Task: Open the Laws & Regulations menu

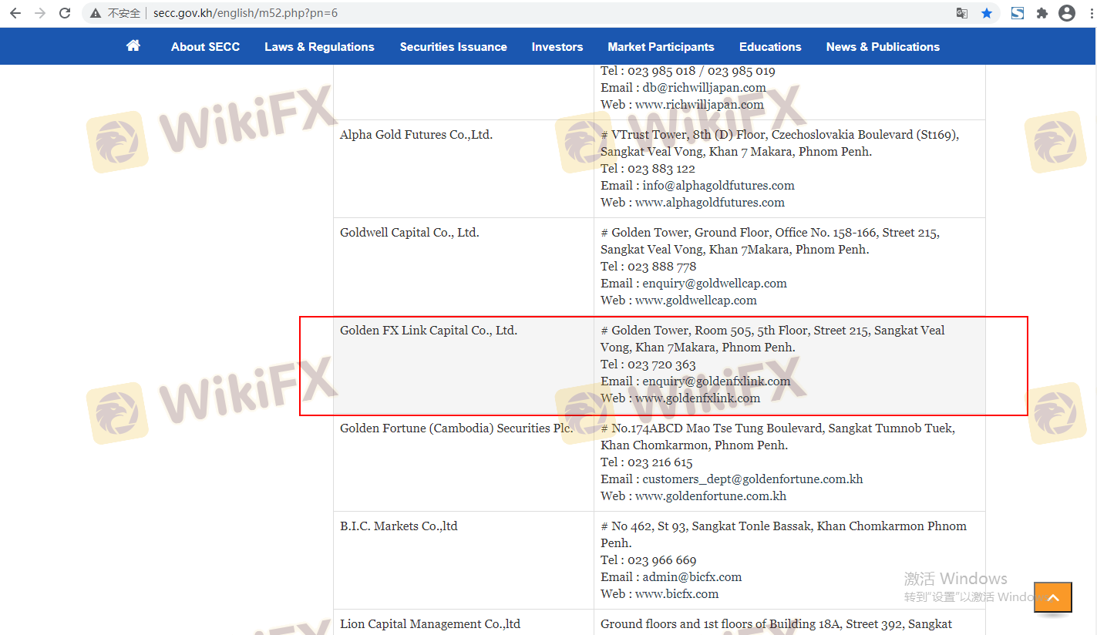Action: click(x=319, y=47)
